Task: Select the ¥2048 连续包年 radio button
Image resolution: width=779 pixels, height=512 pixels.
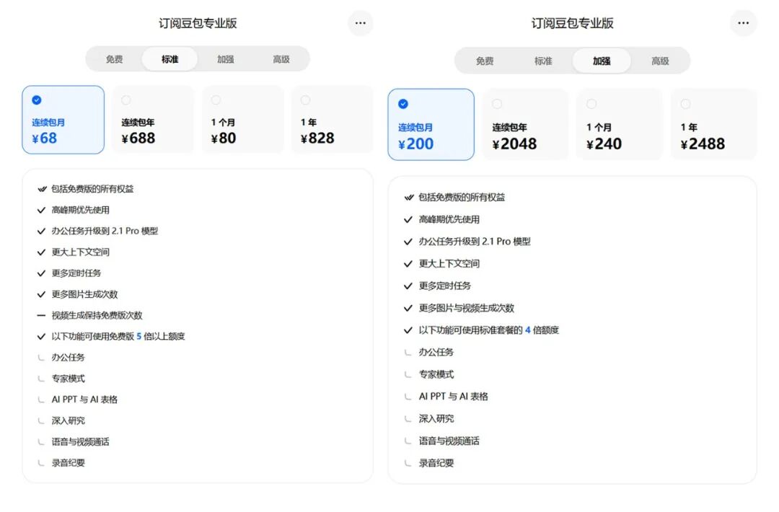Action: point(497,104)
